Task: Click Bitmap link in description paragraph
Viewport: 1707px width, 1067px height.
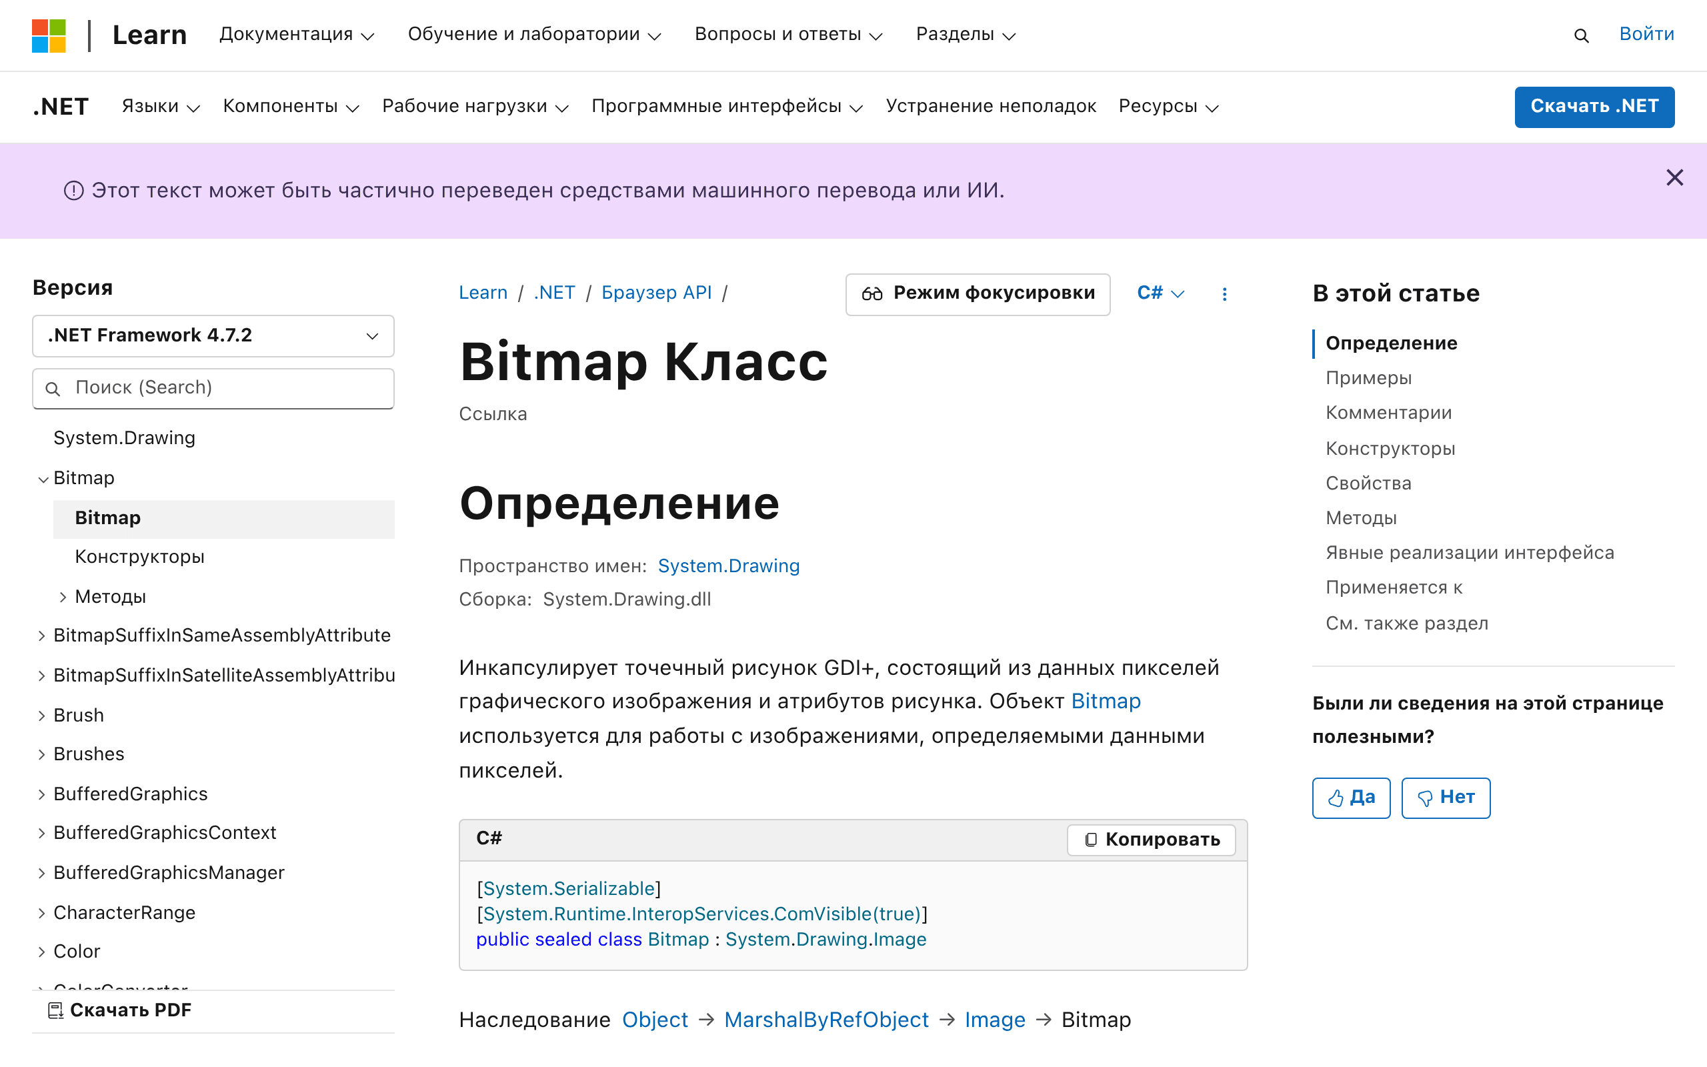Action: click(1106, 702)
